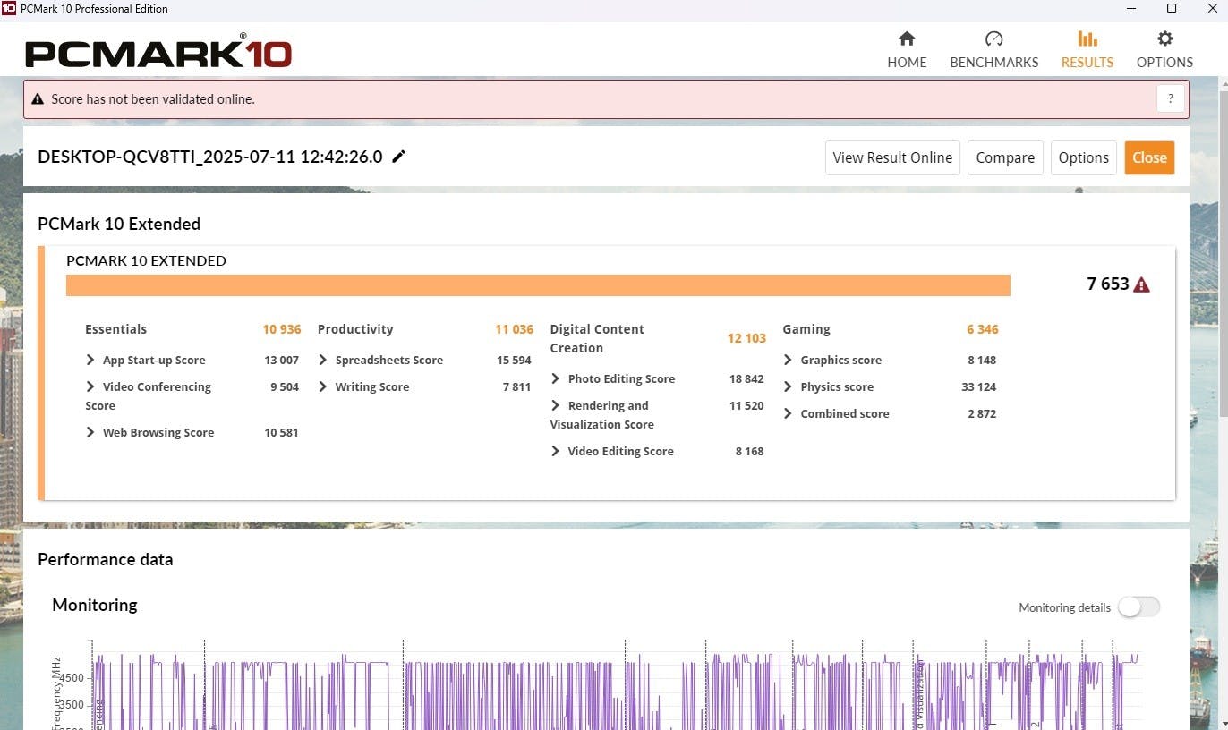Click the overall score 7 653
This screenshot has width=1228, height=730.
click(x=1108, y=284)
